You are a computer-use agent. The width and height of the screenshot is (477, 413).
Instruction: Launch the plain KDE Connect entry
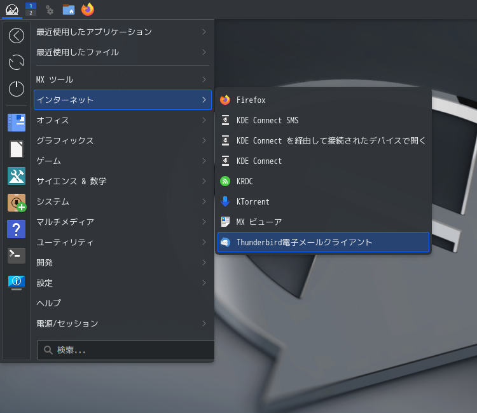coord(323,161)
